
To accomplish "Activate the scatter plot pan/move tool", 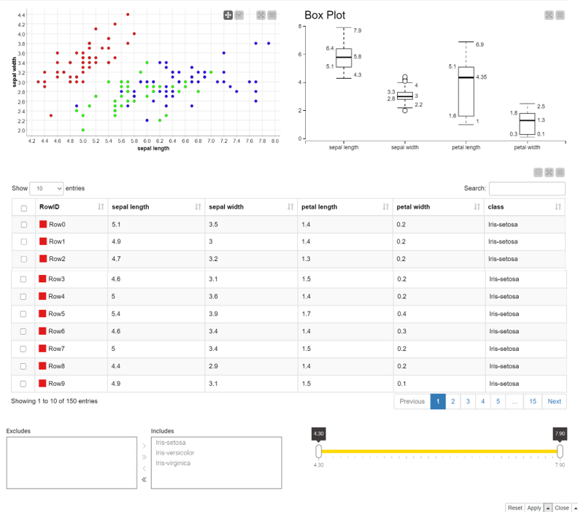I will (228, 15).
